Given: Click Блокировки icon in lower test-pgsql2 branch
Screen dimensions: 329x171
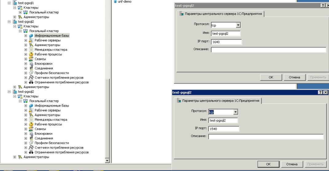Looking at the screenshot, I should (31, 134).
